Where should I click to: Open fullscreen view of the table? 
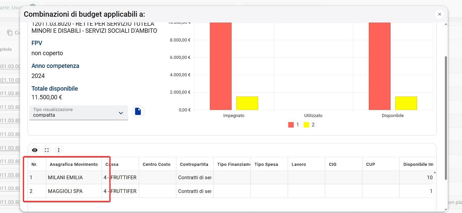coord(47,150)
